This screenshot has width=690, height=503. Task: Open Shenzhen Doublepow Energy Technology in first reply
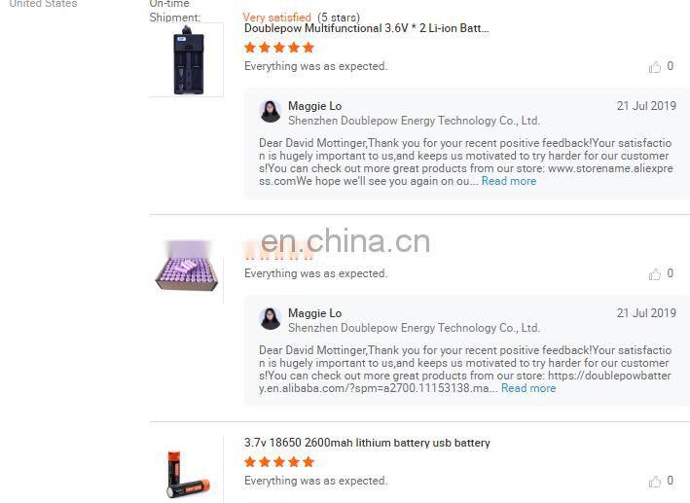tap(414, 121)
